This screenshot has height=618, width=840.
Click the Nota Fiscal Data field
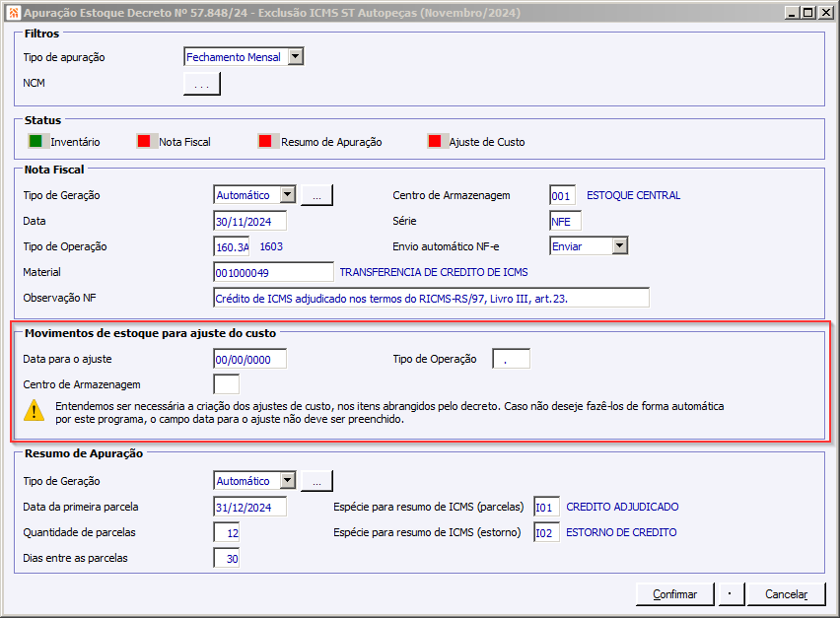[249, 221]
